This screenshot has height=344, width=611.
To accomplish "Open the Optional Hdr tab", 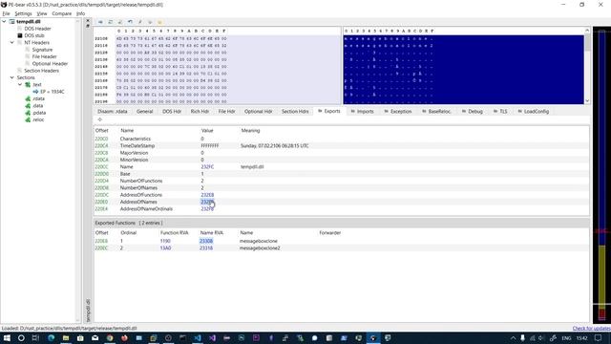I will click(x=259, y=111).
